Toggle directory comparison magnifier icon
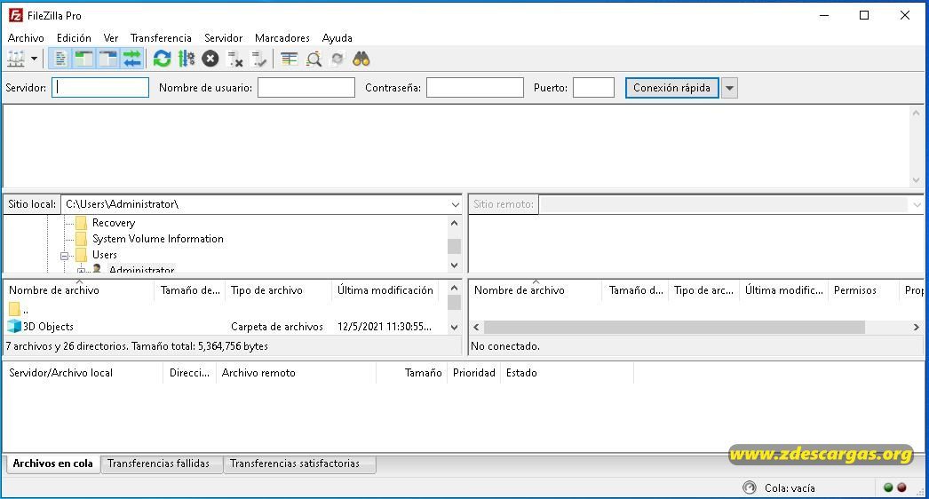This screenshot has width=929, height=499. point(314,59)
